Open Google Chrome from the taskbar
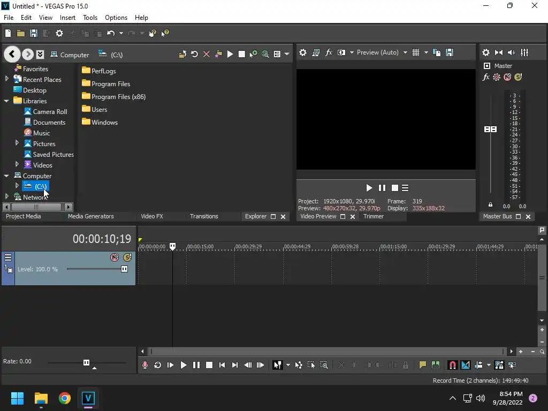 (65, 398)
